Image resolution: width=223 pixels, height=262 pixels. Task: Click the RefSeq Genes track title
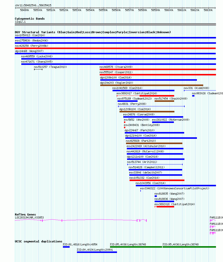point(25,214)
